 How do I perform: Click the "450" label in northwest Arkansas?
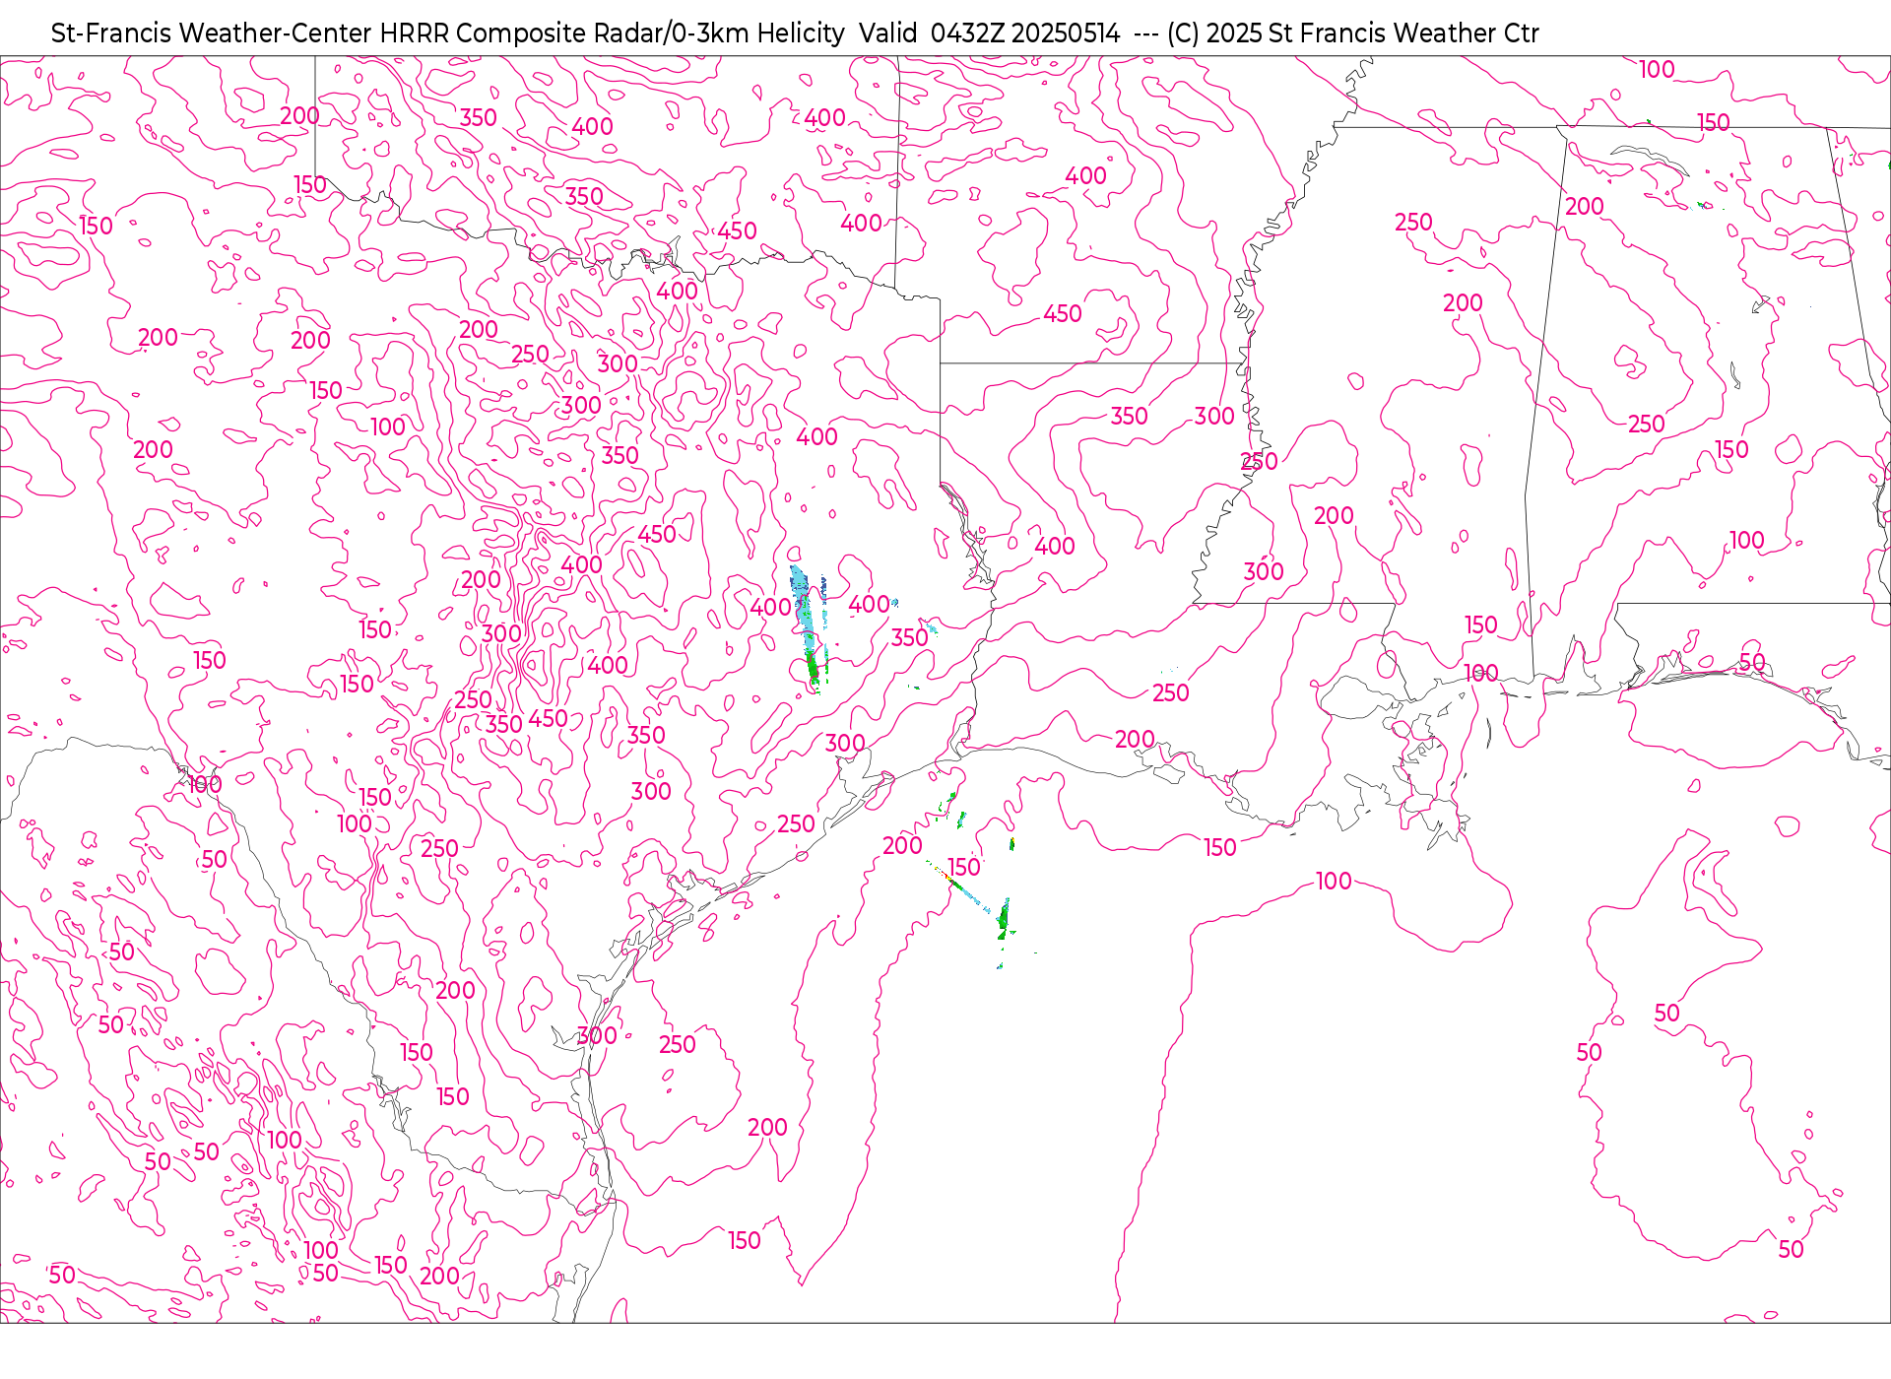(1063, 314)
